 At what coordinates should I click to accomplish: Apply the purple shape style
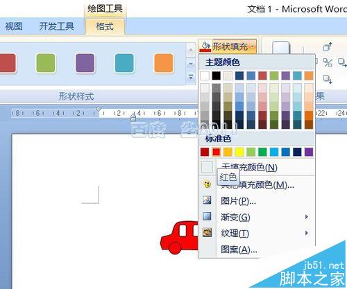85,63
